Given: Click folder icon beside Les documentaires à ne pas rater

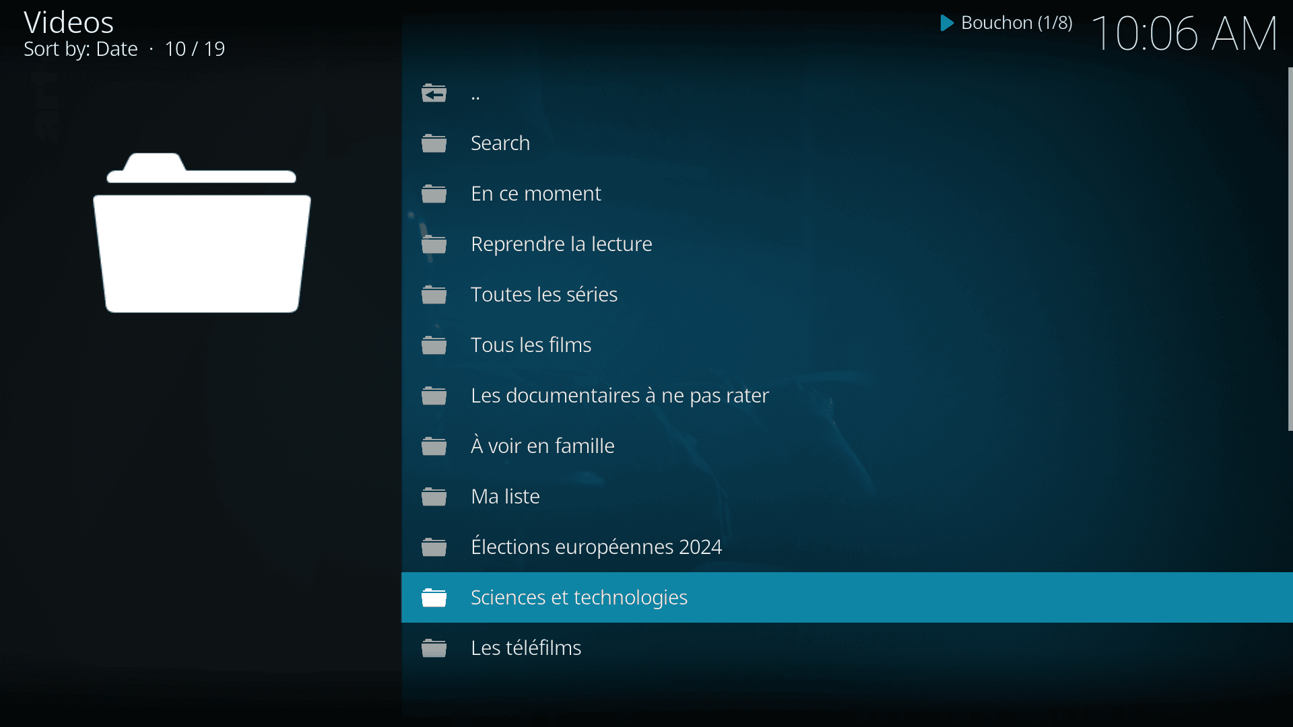Looking at the screenshot, I should click(x=434, y=396).
